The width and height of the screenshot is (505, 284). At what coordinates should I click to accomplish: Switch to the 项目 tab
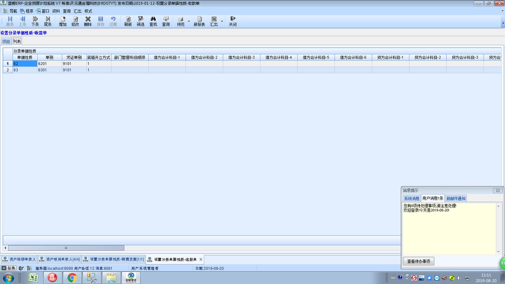6,41
